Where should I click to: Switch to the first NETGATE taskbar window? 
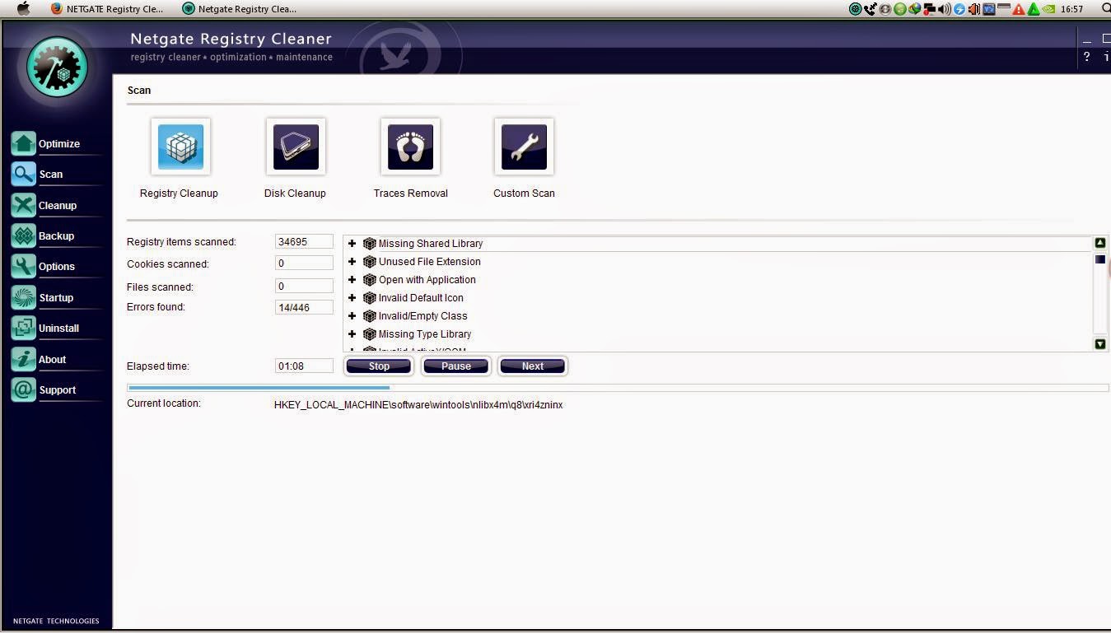click(105, 9)
